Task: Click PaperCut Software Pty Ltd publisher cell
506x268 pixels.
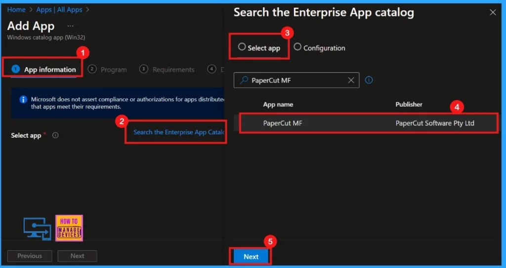Action: tap(435, 123)
